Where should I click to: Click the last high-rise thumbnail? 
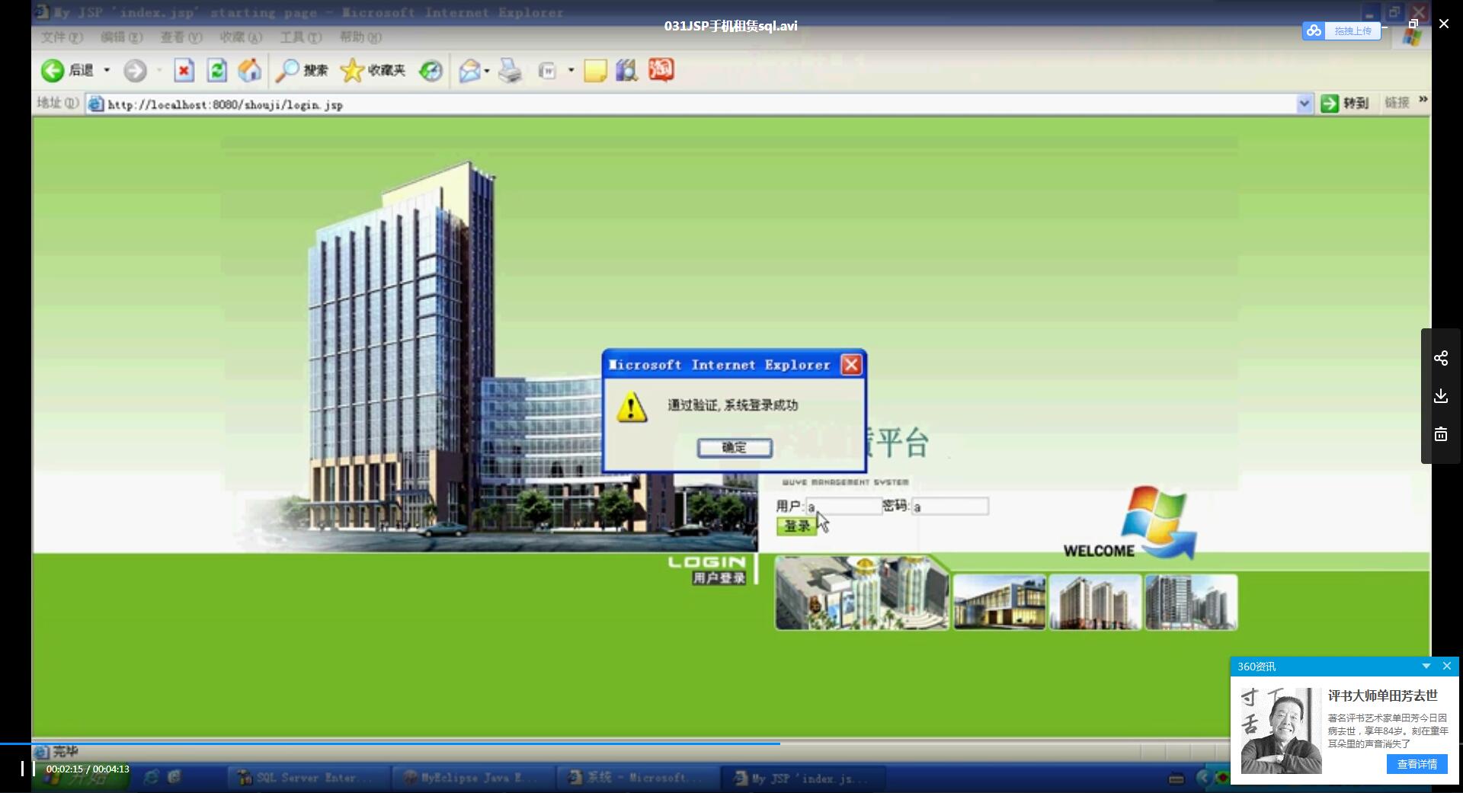[1191, 603]
